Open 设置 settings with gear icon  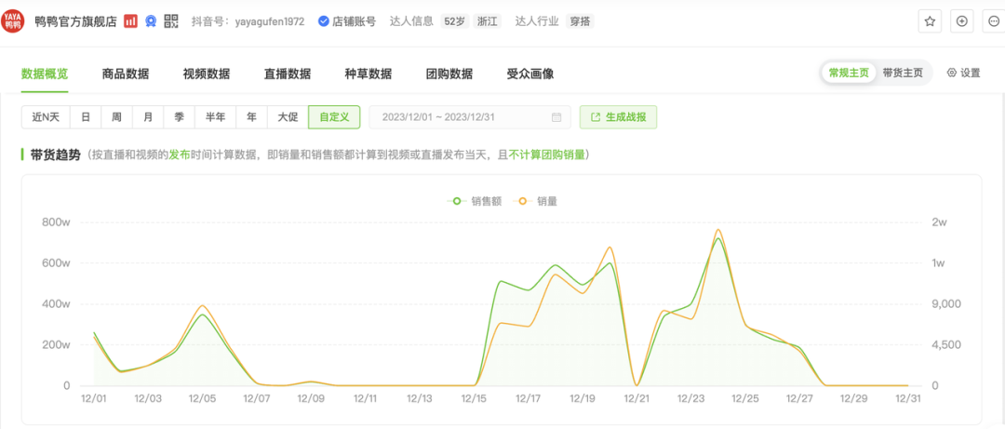click(963, 74)
